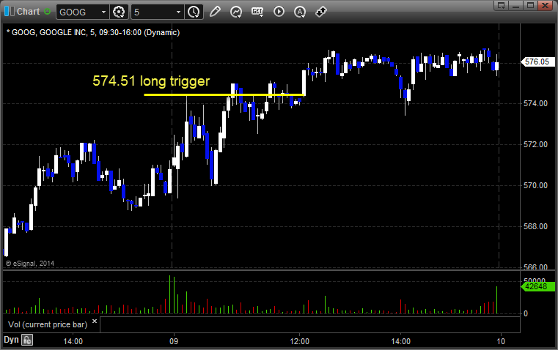Open the clock time template menu
Viewport: 558px width, 350px height.
click(194, 12)
